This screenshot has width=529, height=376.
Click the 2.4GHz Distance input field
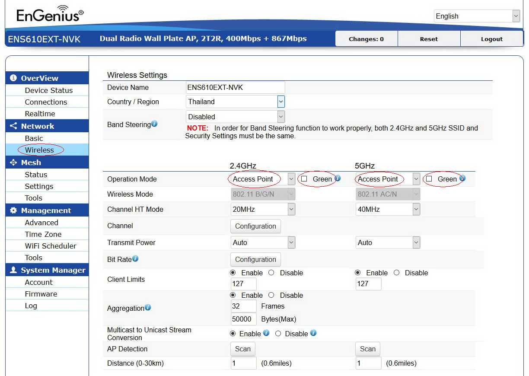pos(243,363)
